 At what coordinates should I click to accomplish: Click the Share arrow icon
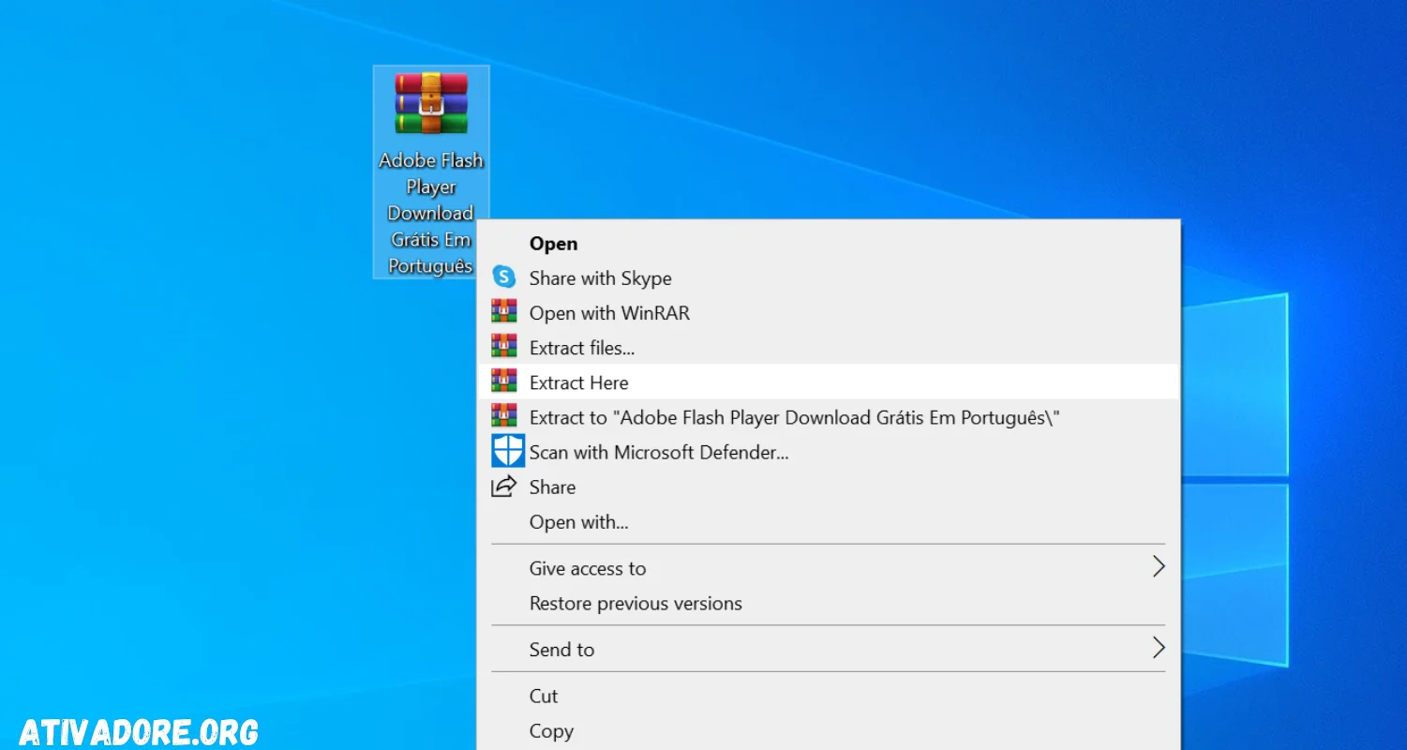tap(504, 487)
